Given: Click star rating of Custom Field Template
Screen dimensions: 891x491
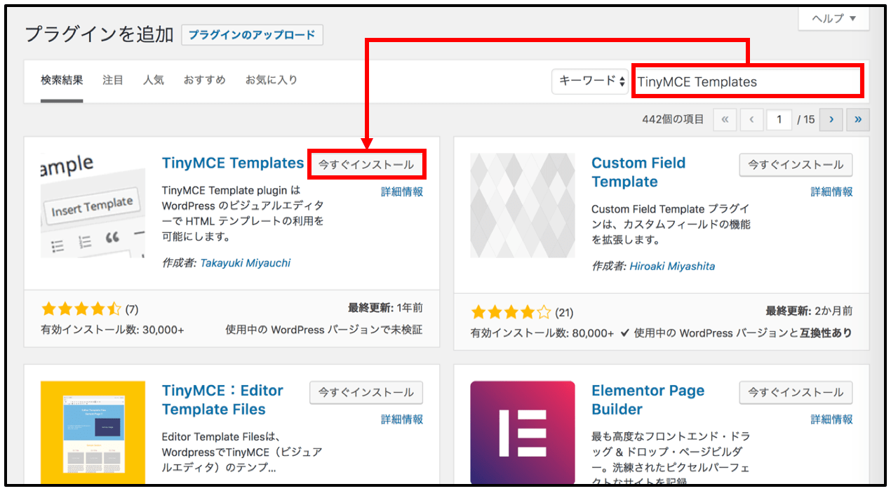Looking at the screenshot, I should [x=511, y=312].
